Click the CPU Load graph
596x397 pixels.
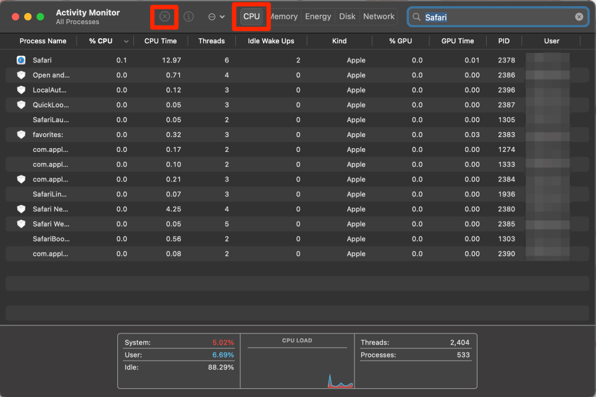297,364
